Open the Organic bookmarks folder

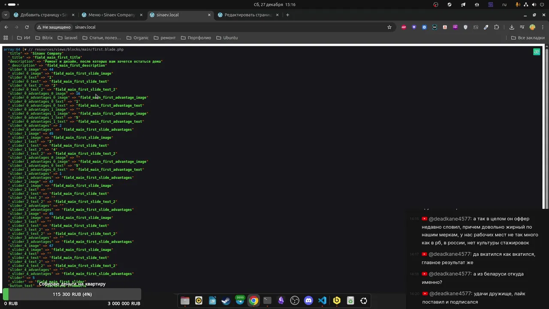pos(137,38)
